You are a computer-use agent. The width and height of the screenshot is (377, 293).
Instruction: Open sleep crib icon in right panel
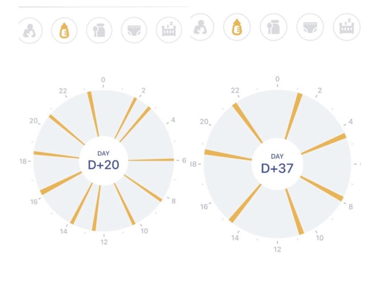click(346, 27)
